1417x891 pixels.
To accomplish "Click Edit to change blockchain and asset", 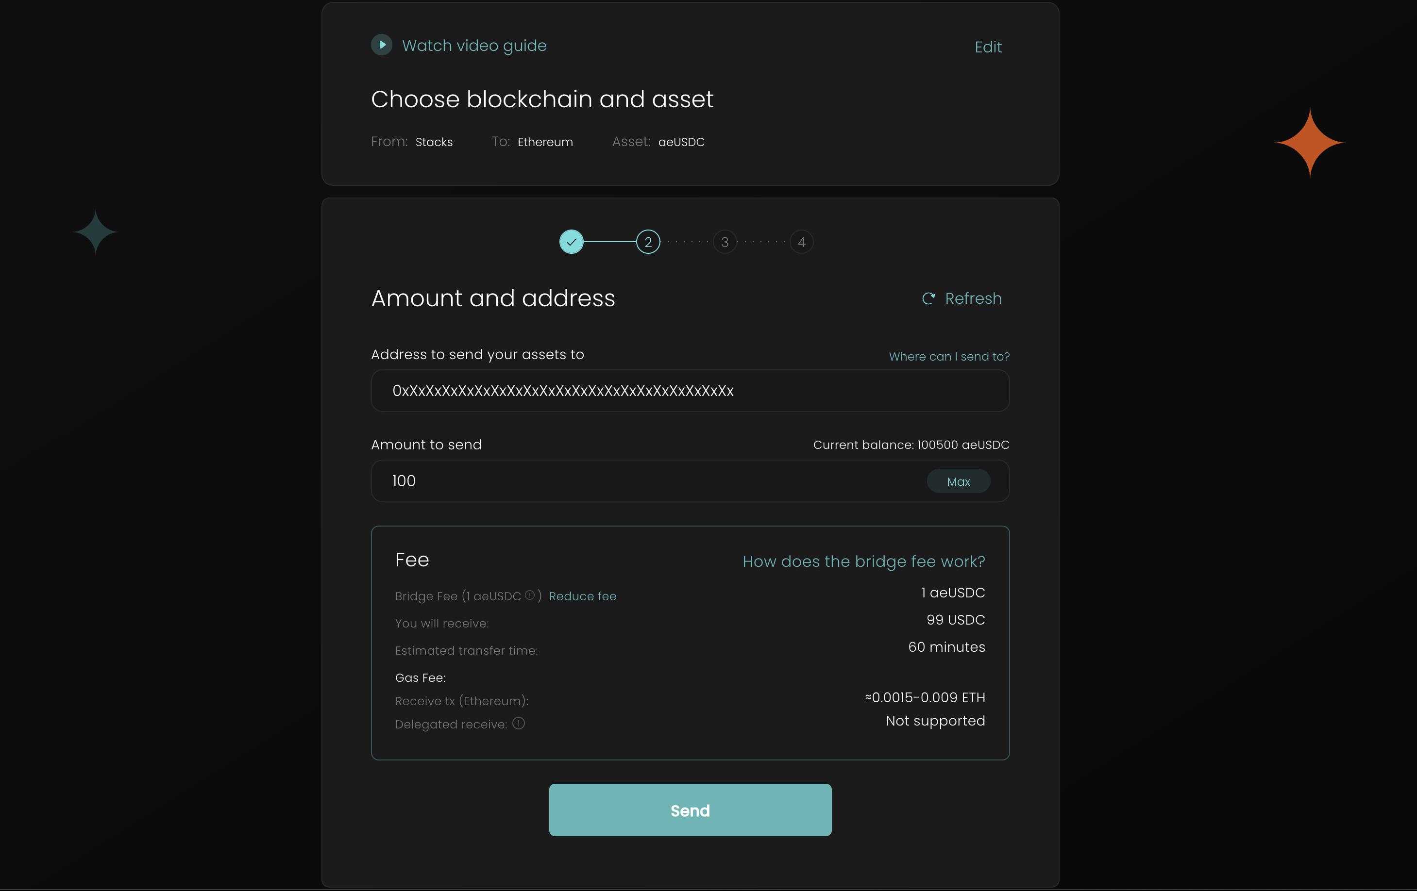I will (988, 47).
